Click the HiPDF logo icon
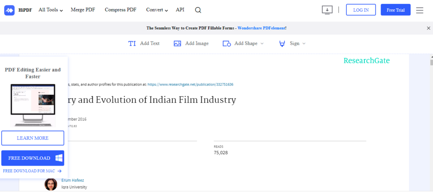 pyautogui.click(x=9, y=10)
